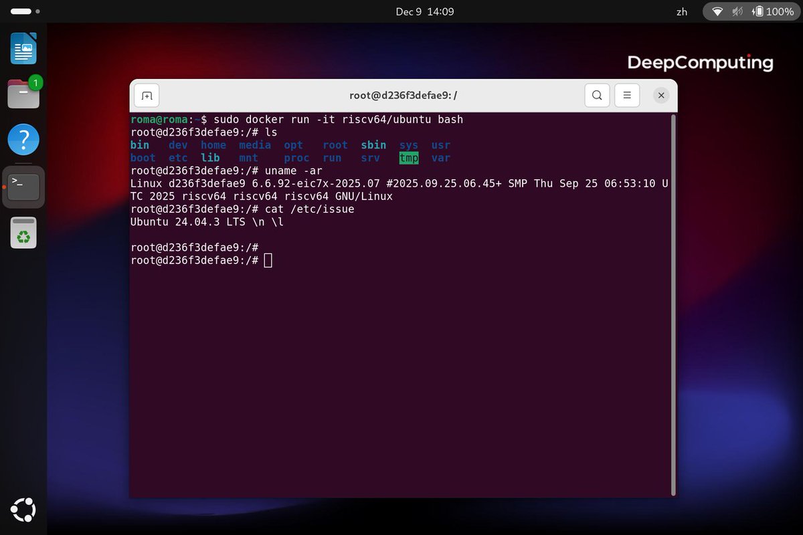The width and height of the screenshot is (803, 535).
Task: Click 'var' directory name in listing
Action: point(441,158)
